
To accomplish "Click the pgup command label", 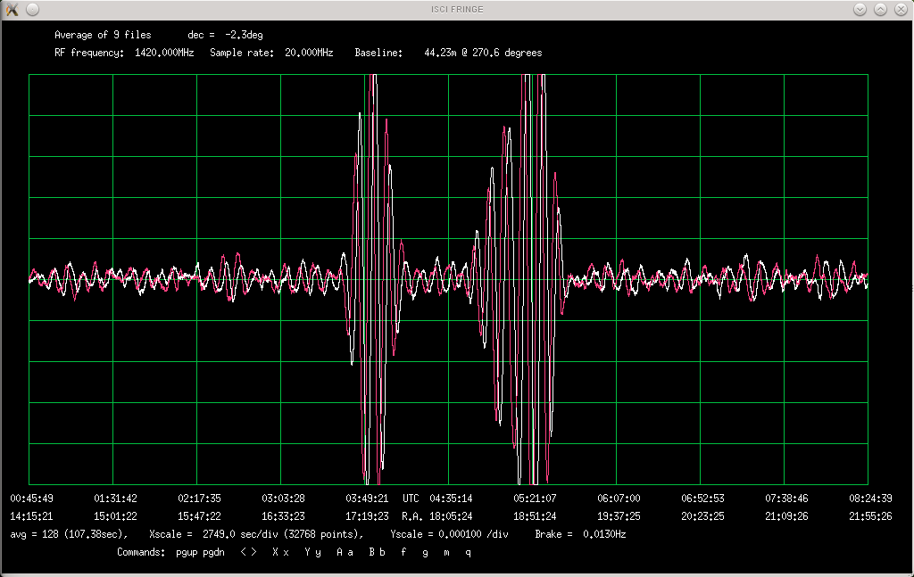I will tap(187, 553).
